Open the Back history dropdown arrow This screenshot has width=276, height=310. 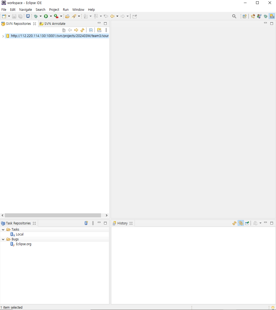point(117,16)
